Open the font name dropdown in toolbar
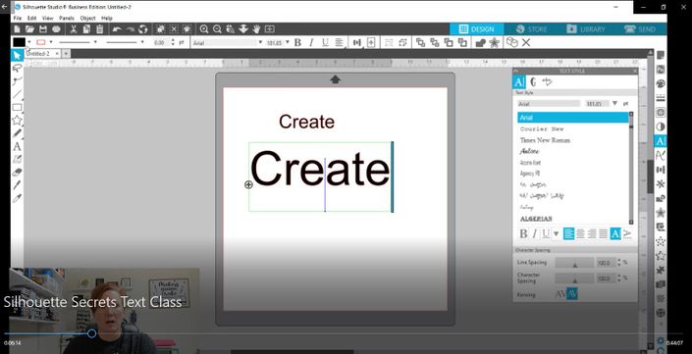Viewport: 692px width, 354px height. tap(260, 42)
